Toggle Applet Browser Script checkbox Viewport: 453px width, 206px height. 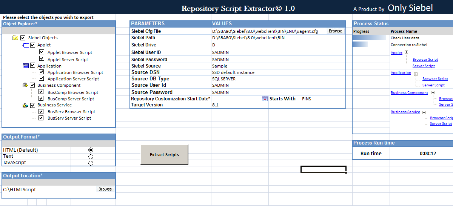click(x=42, y=52)
